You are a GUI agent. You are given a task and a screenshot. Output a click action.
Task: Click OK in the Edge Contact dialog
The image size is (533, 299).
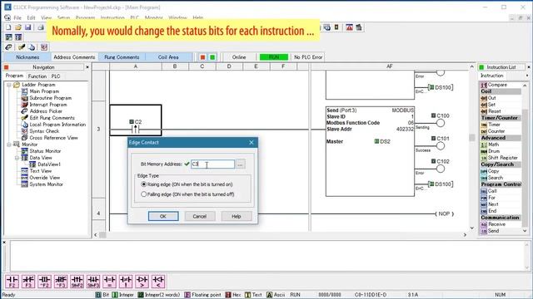163,216
